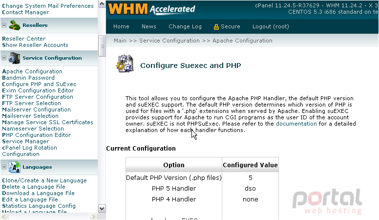Open Mailserver Selection
The width and height of the screenshot is (379, 220).
30,116
